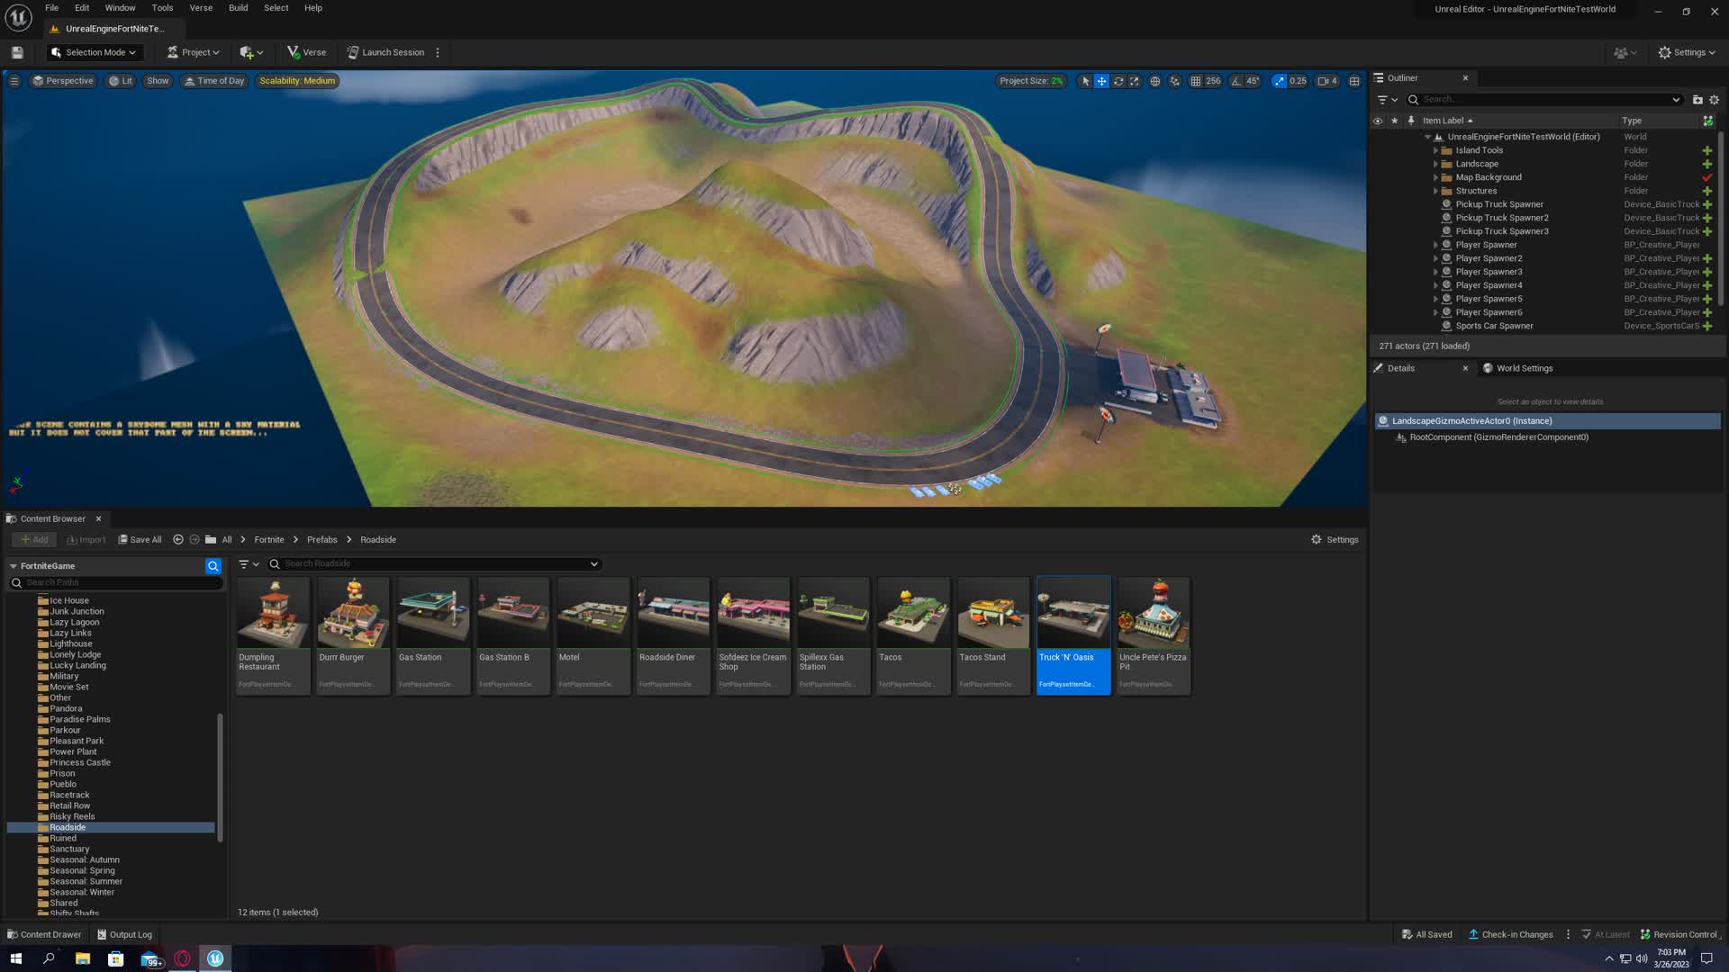Viewport: 1729px width, 972px height.
Task: Go back in Content Browser history
Action: [x=178, y=540]
